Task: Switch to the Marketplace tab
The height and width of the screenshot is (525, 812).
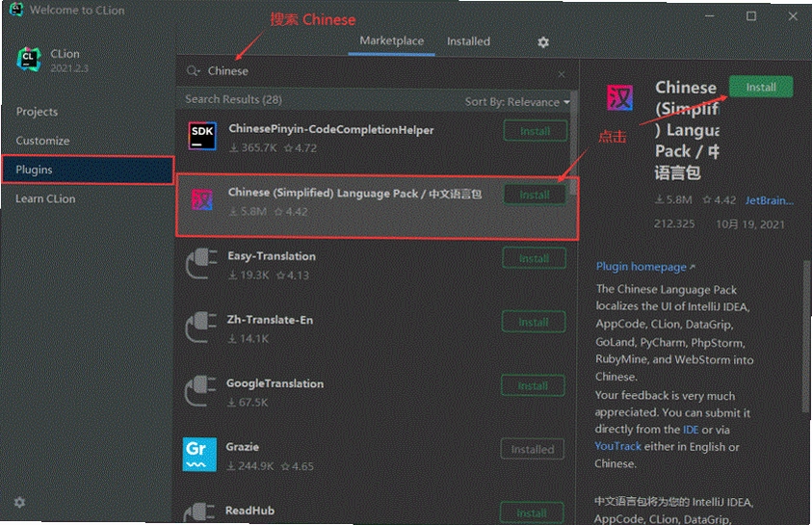Action: coord(391,40)
